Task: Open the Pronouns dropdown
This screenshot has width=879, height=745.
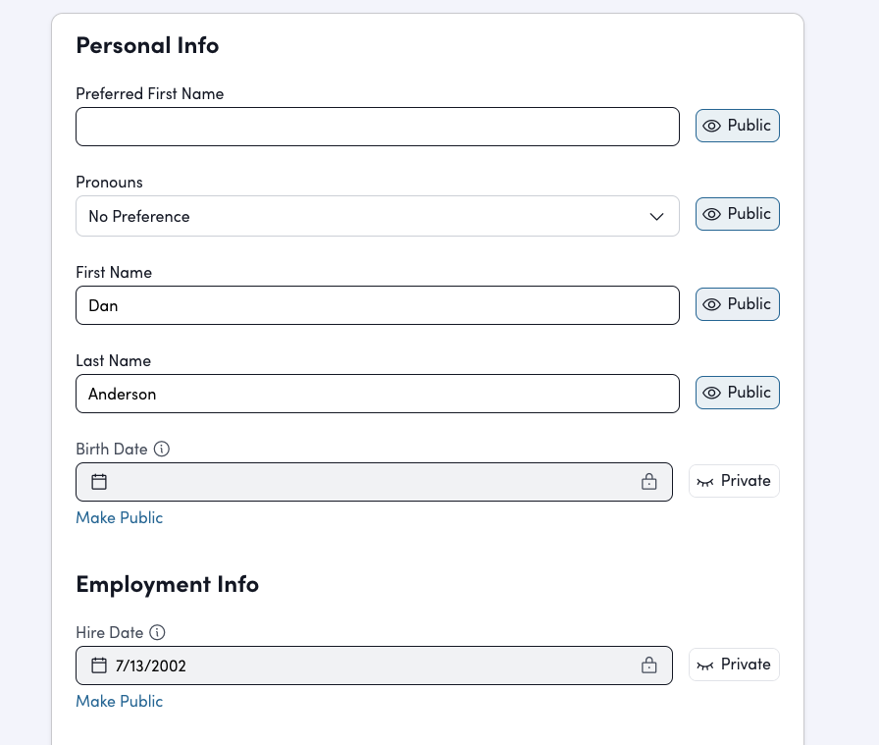Action: (x=363, y=216)
